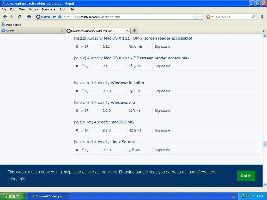Open the View menu
Screen dimensions: 267x200
(x=22, y=9)
